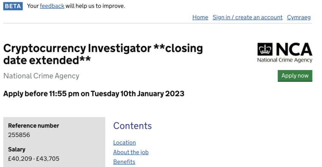Screen dimensions: 322x167
Task: Click the NCA crown emblem icon
Action: tap(265, 49)
